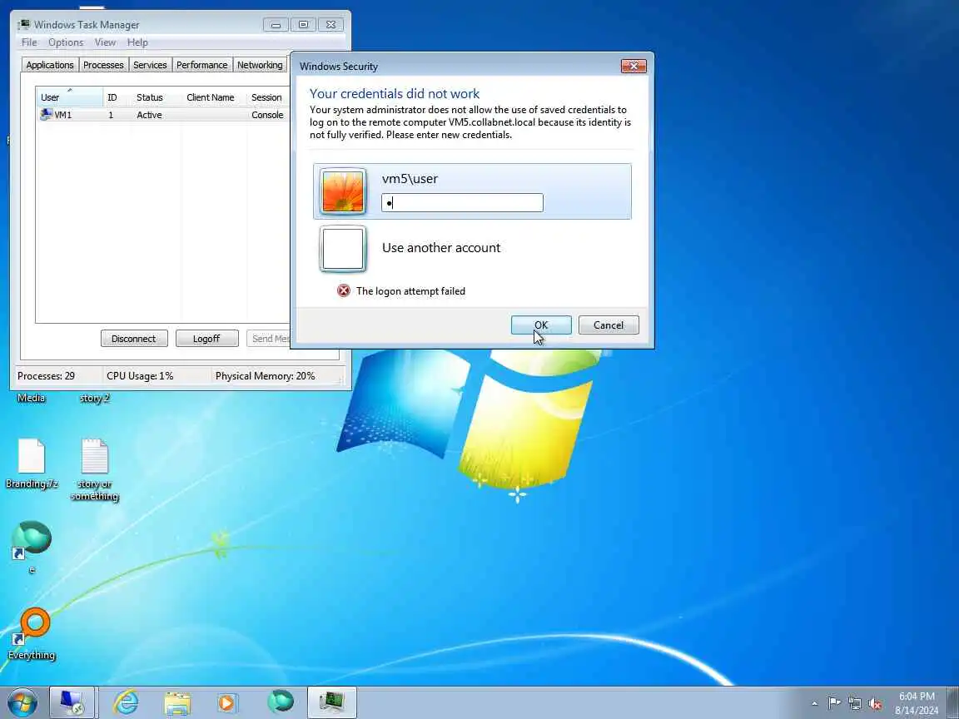Screen dimensions: 959x719
Task: Click the VM1 user icon in list
Action: (46, 114)
